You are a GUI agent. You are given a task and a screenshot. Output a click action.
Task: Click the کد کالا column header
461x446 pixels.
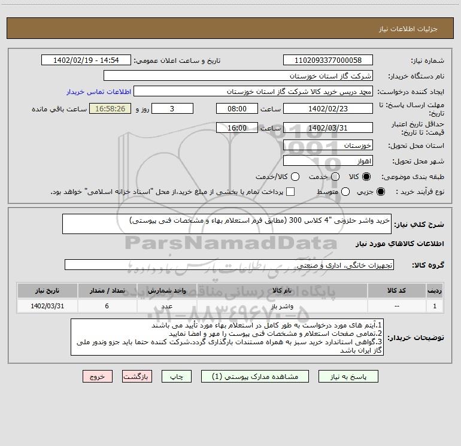(396, 290)
